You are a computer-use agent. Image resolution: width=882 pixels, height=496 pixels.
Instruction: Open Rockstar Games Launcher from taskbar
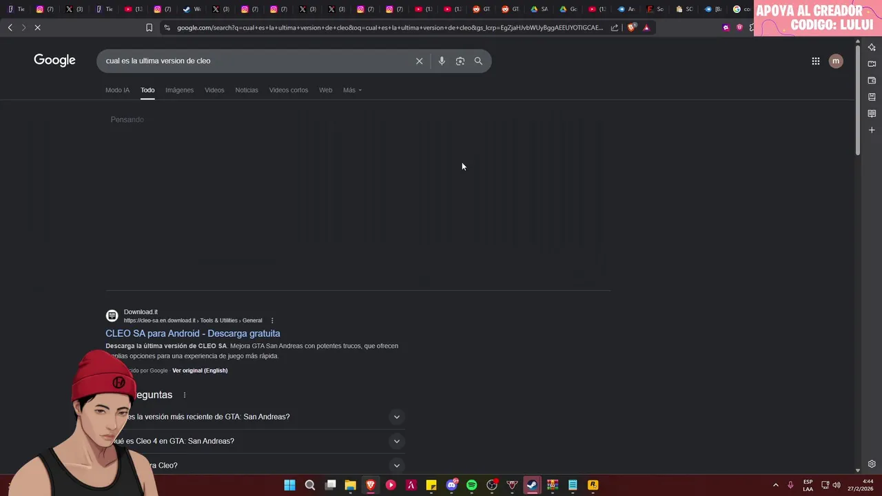[x=593, y=485]
